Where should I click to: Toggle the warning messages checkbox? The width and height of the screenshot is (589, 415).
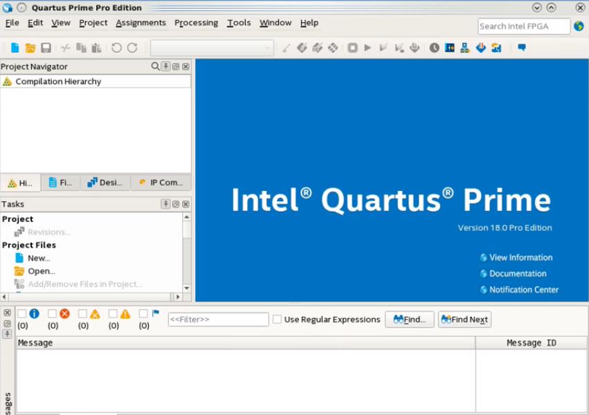click(113, 313)
